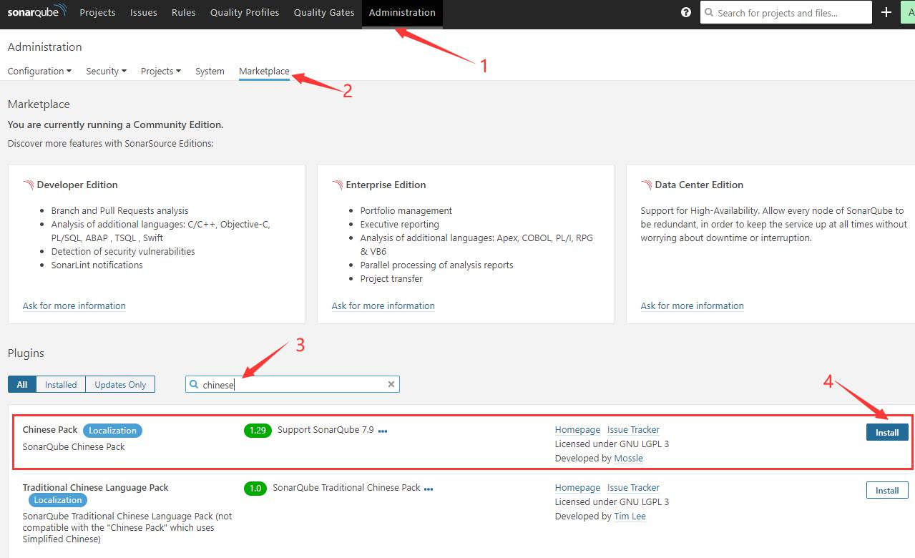Click the 'Plugins' section heading

(x=26, y=353)
